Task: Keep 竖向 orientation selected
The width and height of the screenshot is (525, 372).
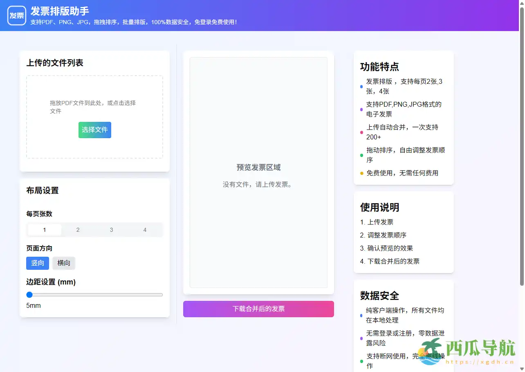Action: coord(37,263)
